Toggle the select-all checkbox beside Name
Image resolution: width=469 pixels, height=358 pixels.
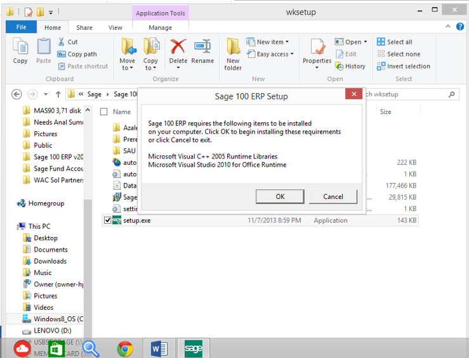[x=104, y=112]
